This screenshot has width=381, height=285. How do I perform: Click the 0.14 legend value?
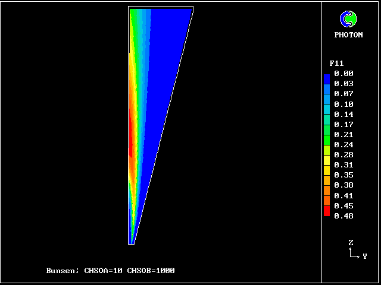pos(343,114)
